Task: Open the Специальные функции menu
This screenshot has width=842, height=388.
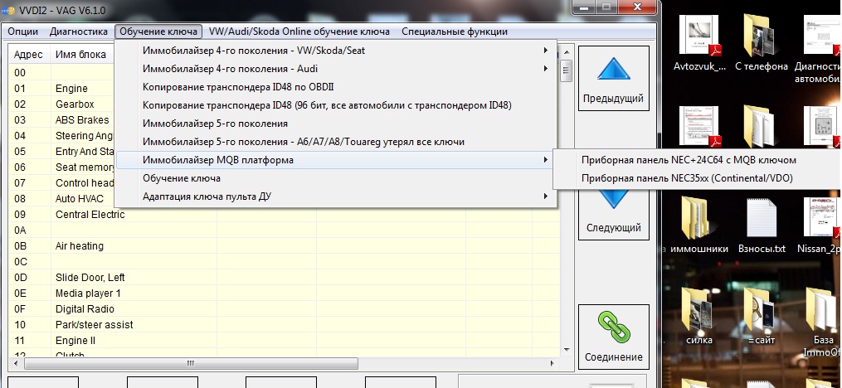Action: click(455, 32)
